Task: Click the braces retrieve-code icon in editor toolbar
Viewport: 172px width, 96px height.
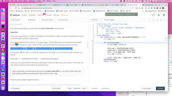Action: pyautogui.click(x=153, y=20)
